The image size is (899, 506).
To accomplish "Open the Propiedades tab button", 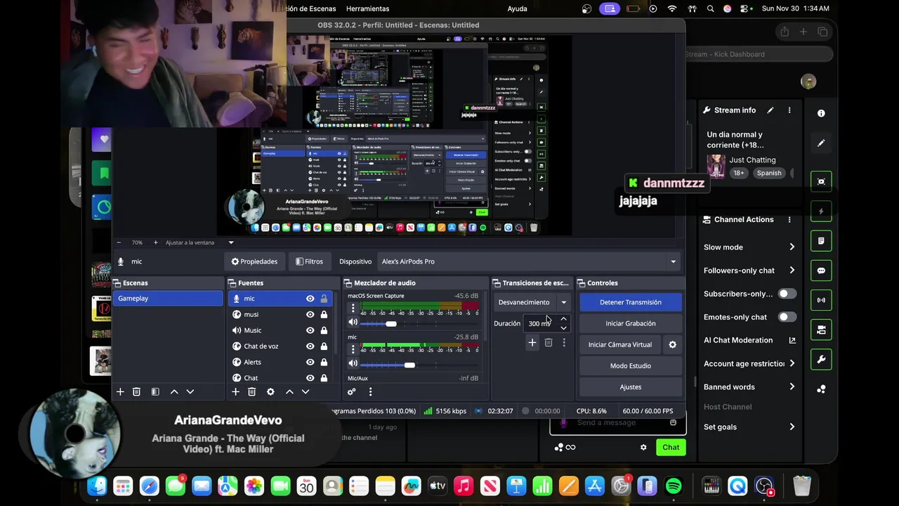I will click(254, 261).
